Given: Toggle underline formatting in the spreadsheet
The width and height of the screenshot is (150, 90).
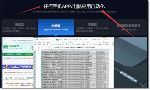Looking at the screenshot, I should tap(51, 44).
